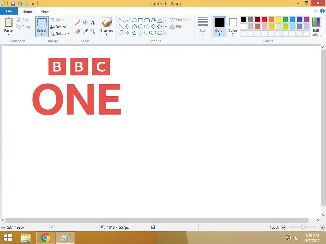Choose the Down arrow shape

(x=121, y=33)
